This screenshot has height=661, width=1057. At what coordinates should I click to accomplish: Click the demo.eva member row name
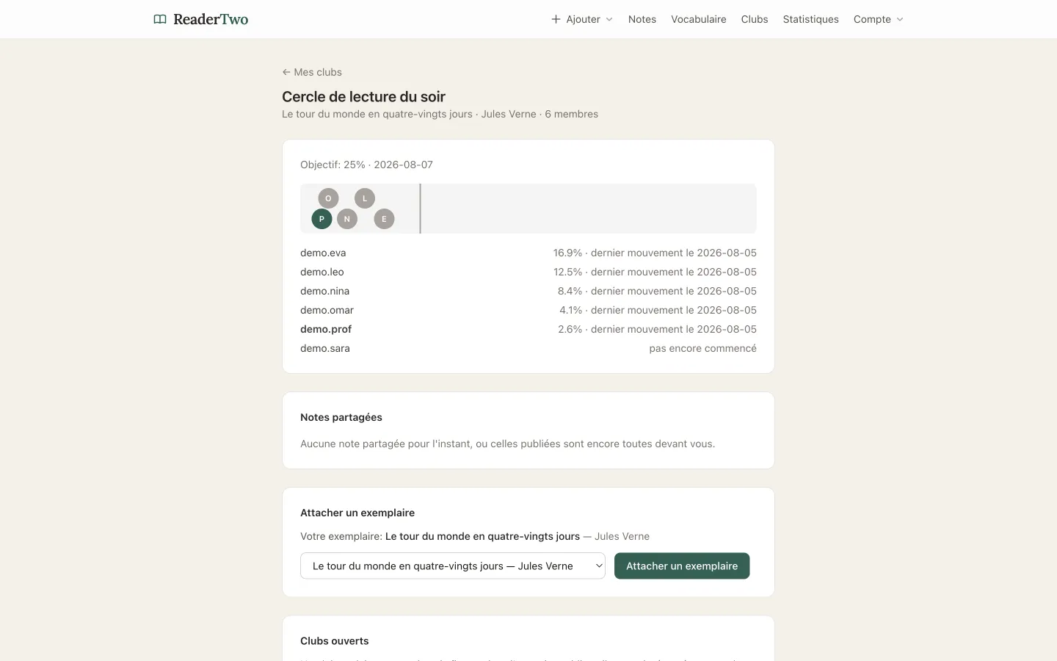point(323,253)
